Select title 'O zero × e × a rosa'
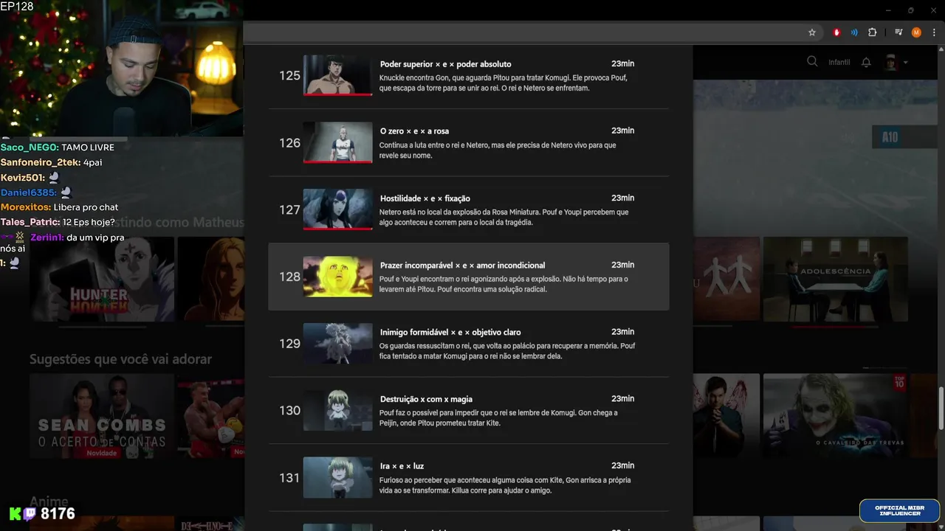The image size is (945, 531). pos(414,131)
